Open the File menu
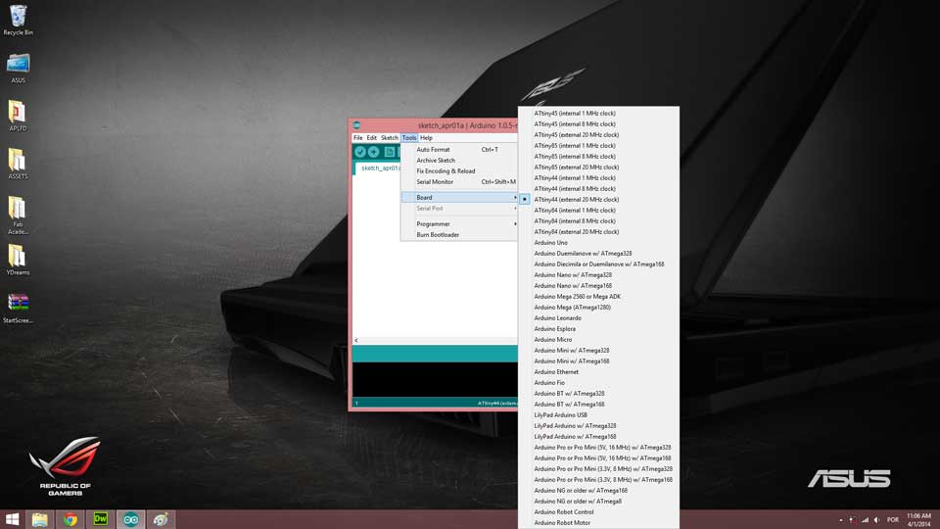This screenshot has width=940, height=529. click(358, 138)
